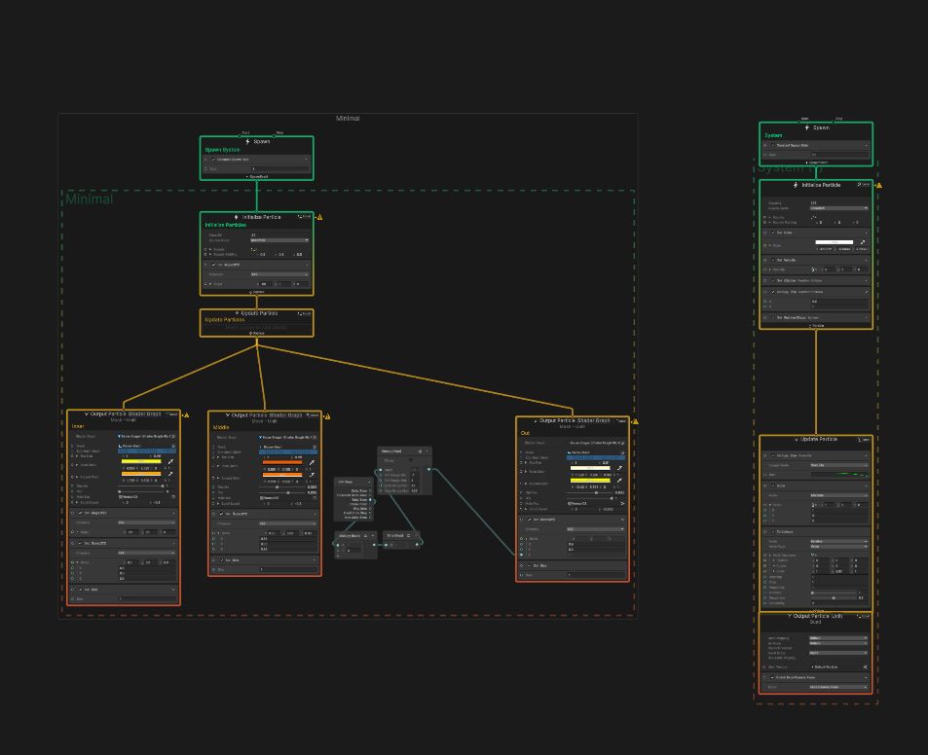Click warning icon beside Minimal Initialize Particle
928x755 pixels.
[319, 217]
